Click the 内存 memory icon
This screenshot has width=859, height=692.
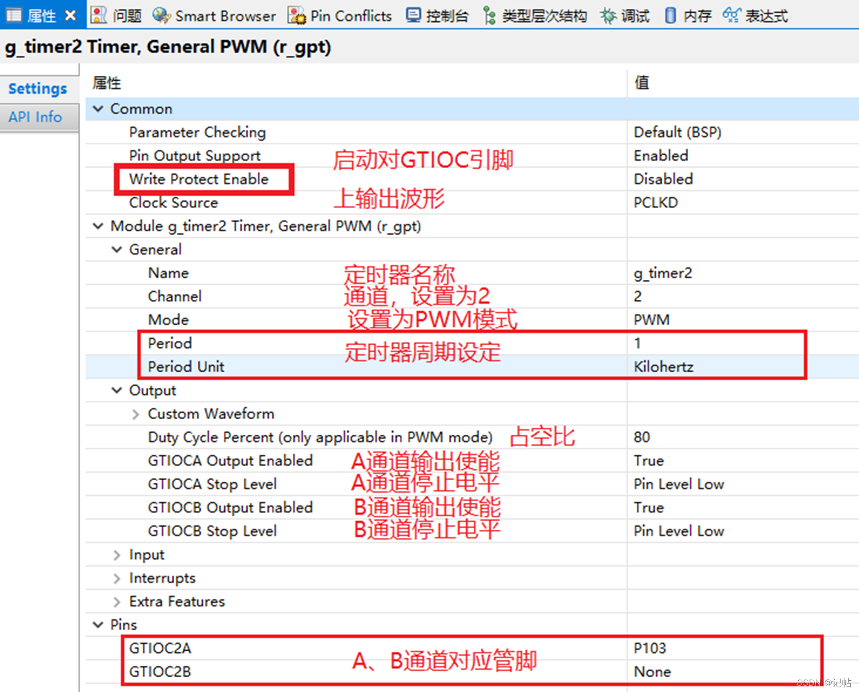[671, 16]
